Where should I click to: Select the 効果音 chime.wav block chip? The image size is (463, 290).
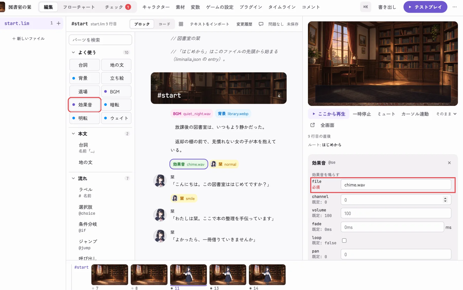tap(189, 164)
